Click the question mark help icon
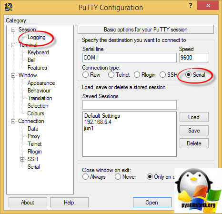 click(191, 5)
